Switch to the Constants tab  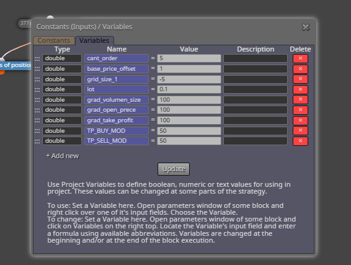pos(54,40)
